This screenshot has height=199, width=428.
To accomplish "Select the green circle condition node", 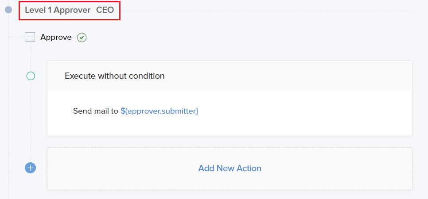I will pyautogui.click(x=31, y=76).
